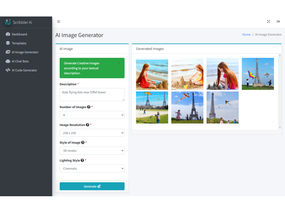The image size is (285, 213).
Task: Click the question mark next to Image Resolution
Action: [87, 125]
